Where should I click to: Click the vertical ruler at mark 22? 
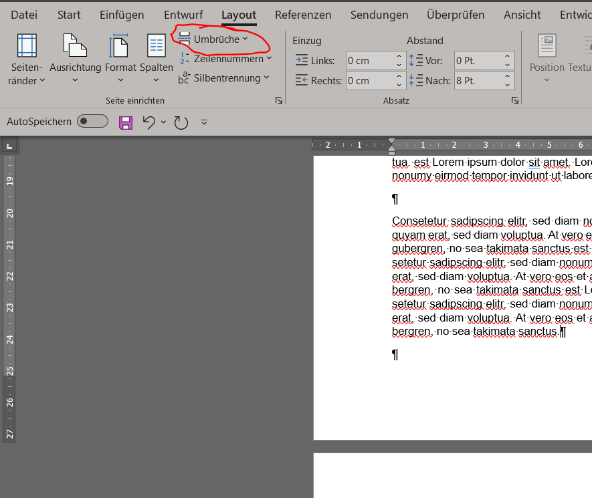(10, 276)
